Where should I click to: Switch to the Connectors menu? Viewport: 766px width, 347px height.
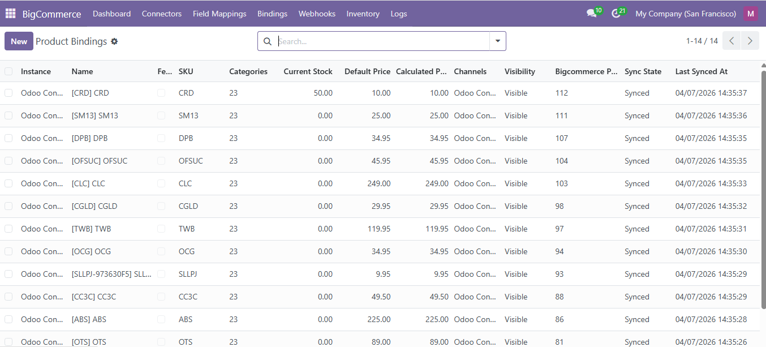162,13
